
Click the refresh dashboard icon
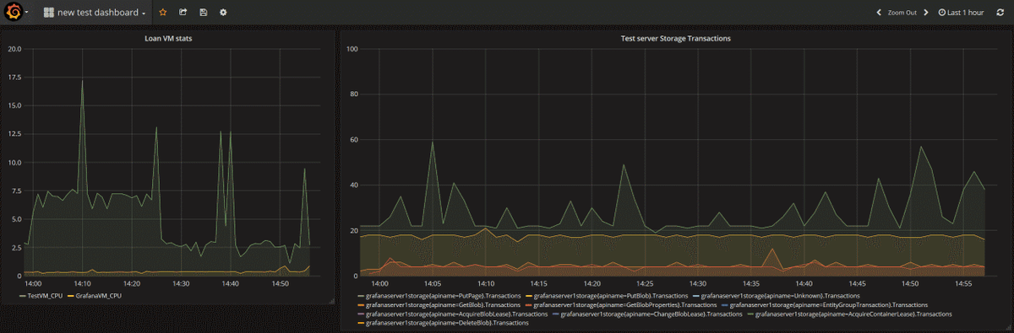[1000, 13]
